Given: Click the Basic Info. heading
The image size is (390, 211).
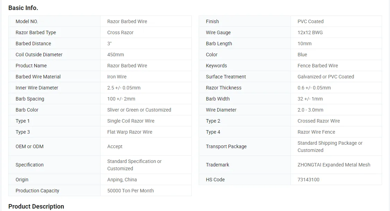Looking at the screenshot, I should (23, 8).
